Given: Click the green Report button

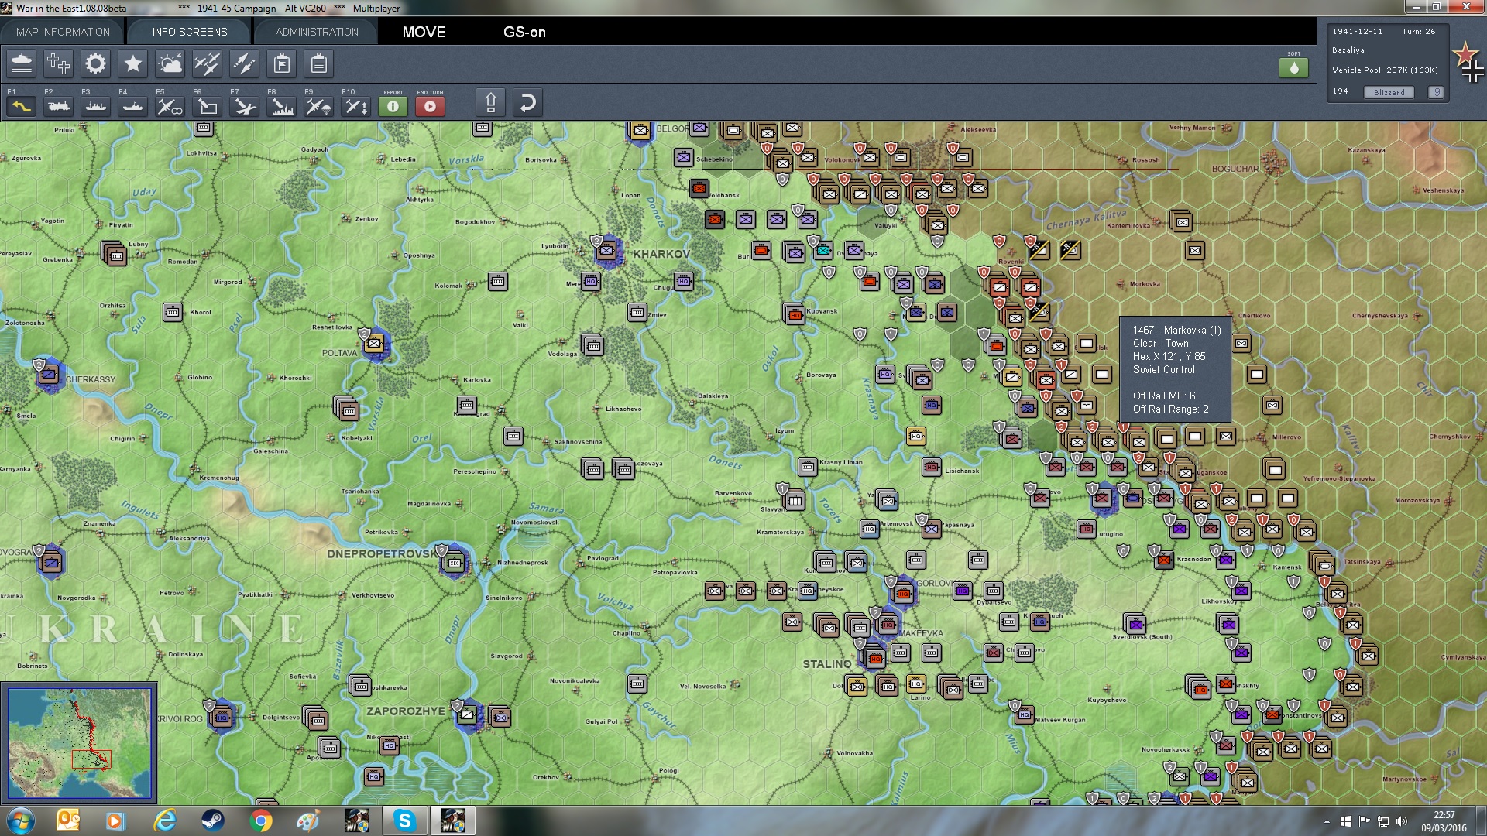Looking at the screenshot, I should [x=393, y=106].
